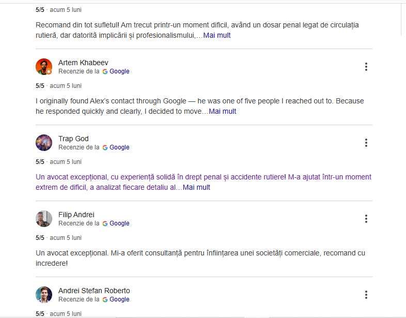The image size is (406, 318).
Task: Open options menu for Trap God's review
Action: pos(366,143)
